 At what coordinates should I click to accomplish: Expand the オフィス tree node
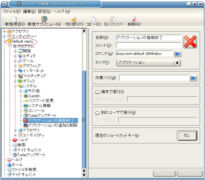(15, 81)
